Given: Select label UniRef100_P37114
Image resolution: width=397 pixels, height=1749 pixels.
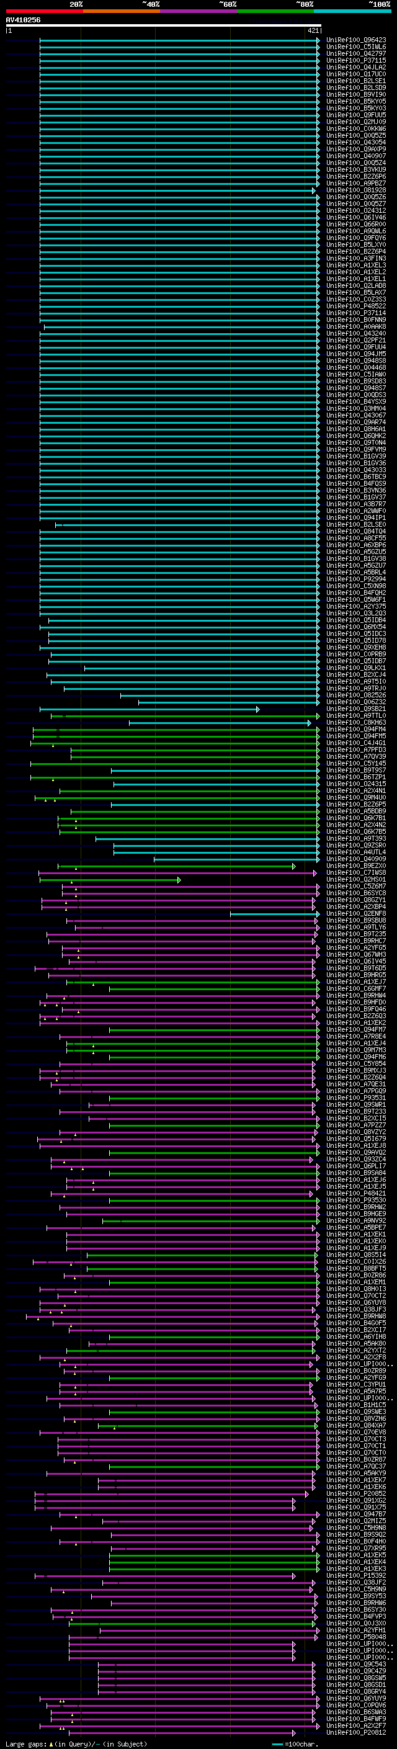Looking at the screenshot, I should click(356, 313).
